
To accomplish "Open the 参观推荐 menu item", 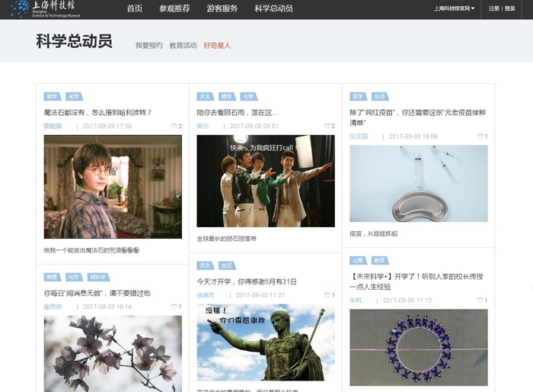I will [174, 8].
